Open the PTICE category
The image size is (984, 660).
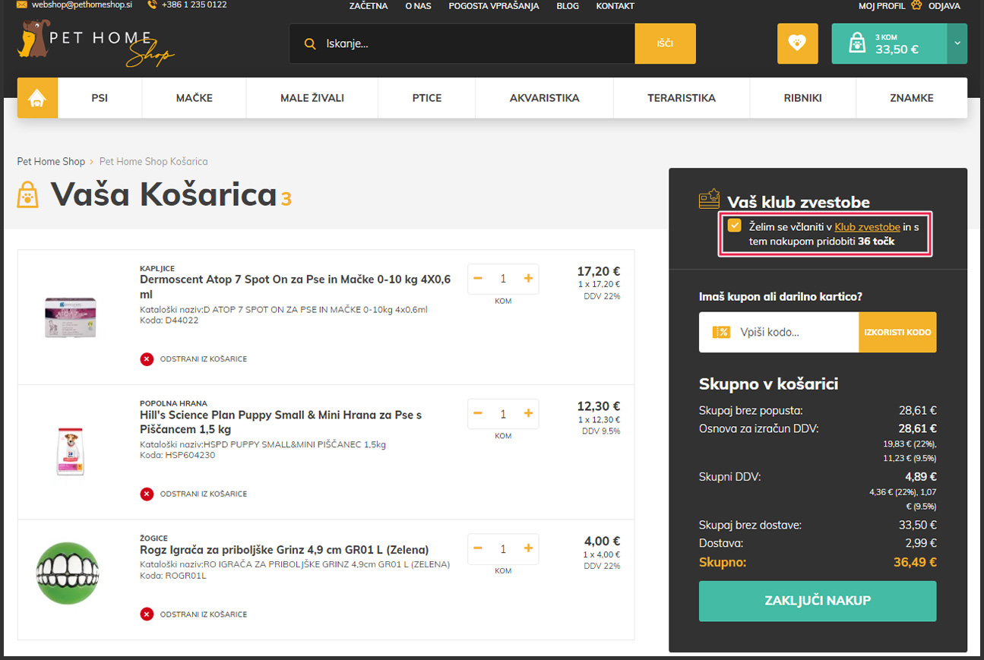[427, 98]
